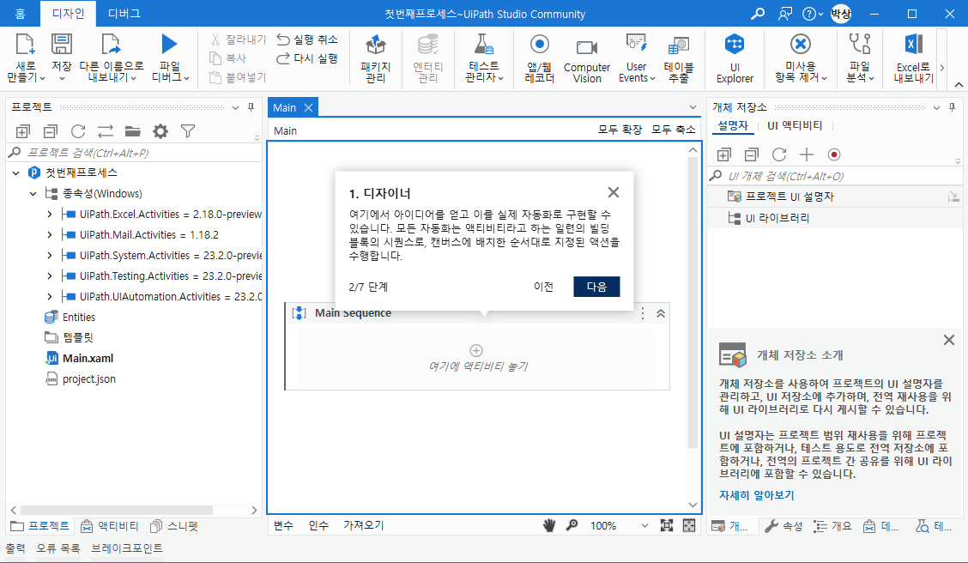
Task: Open Project settings gear icon
Action: 160,130
